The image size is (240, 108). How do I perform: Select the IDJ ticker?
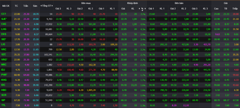point(3,70)
